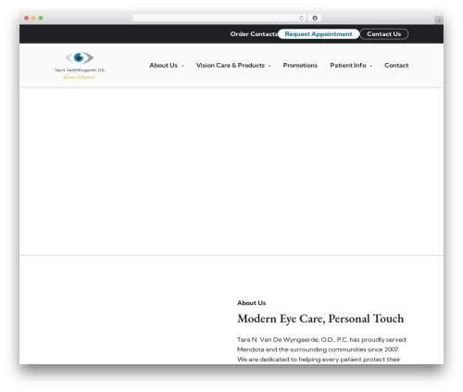Screen dimensions: 463x392
Task: Expand the About Us dropdown indicator
Action: pyautogui.click(x=182, y=66)
